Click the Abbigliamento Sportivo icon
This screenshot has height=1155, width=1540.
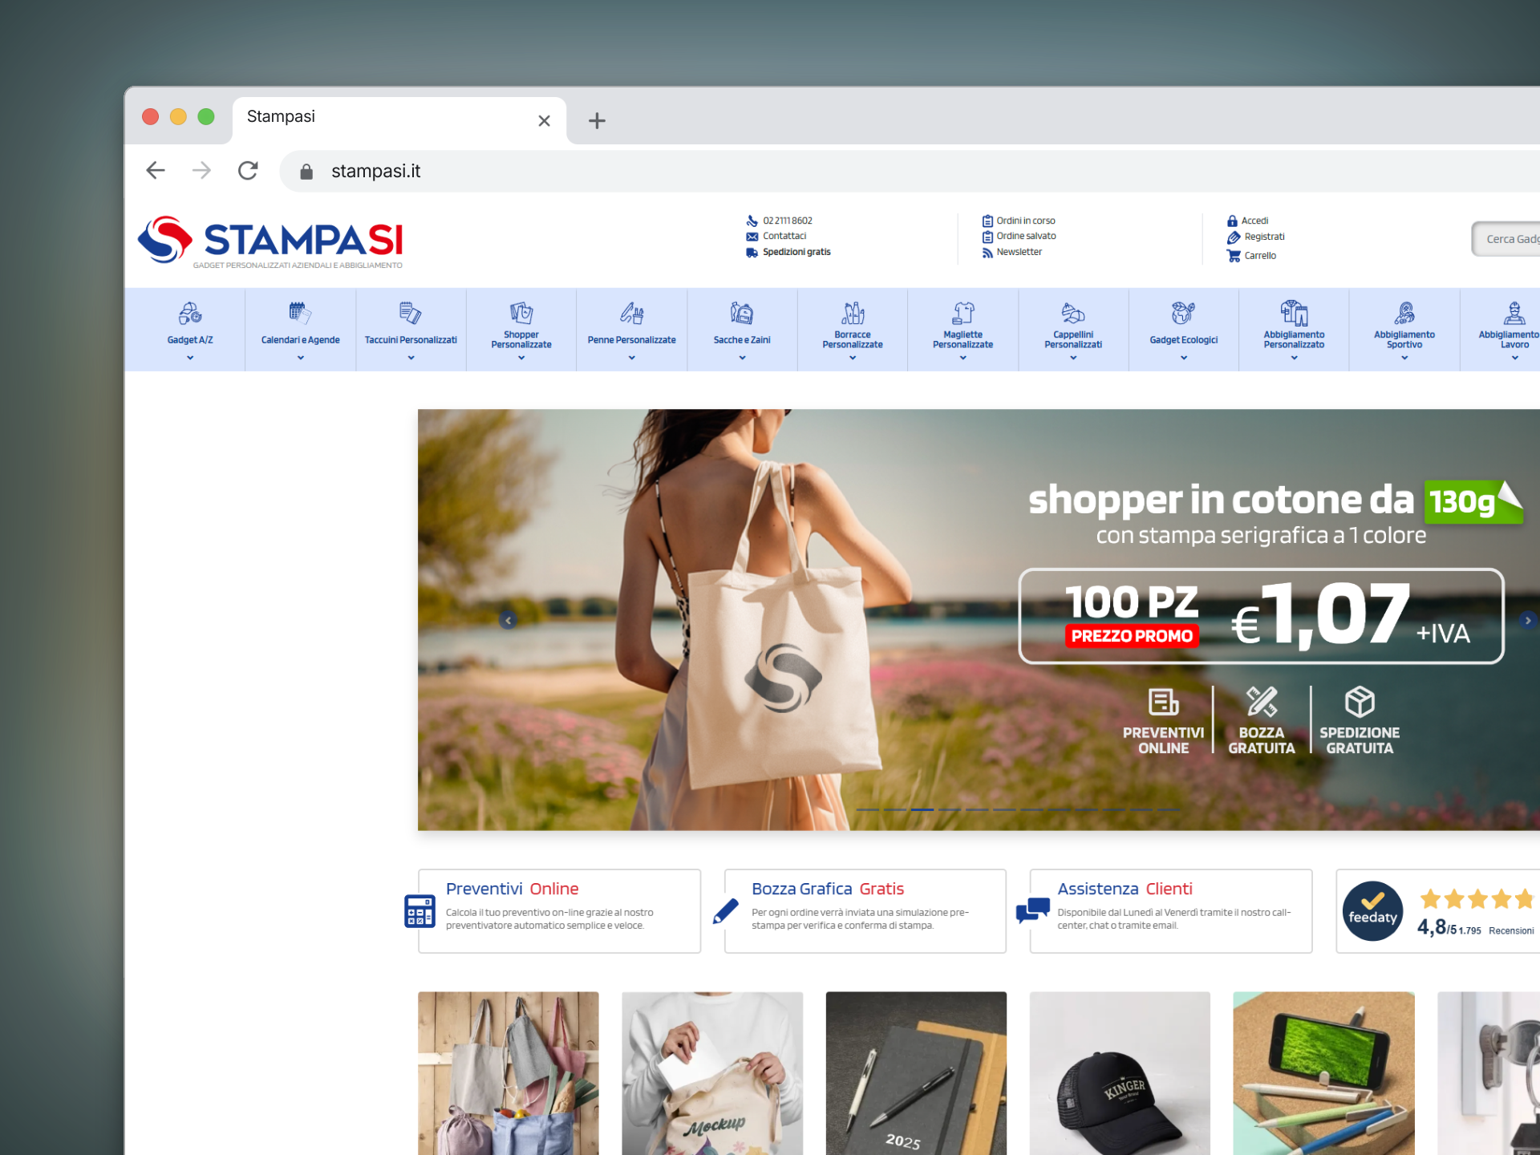(x=1404, y=313)
